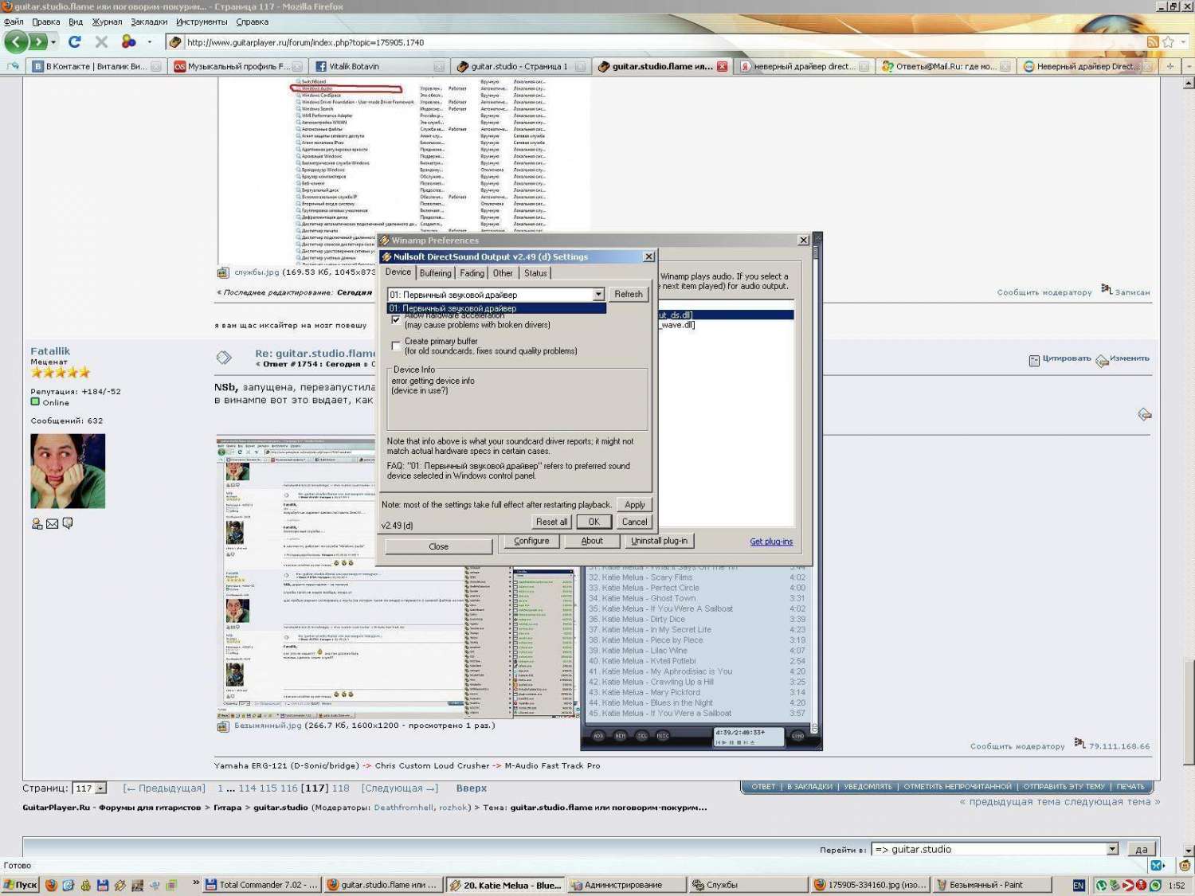Click the RSS feed icon in address bar
Viewport: 1195px width, 896px height.
tap(1152, 42)
